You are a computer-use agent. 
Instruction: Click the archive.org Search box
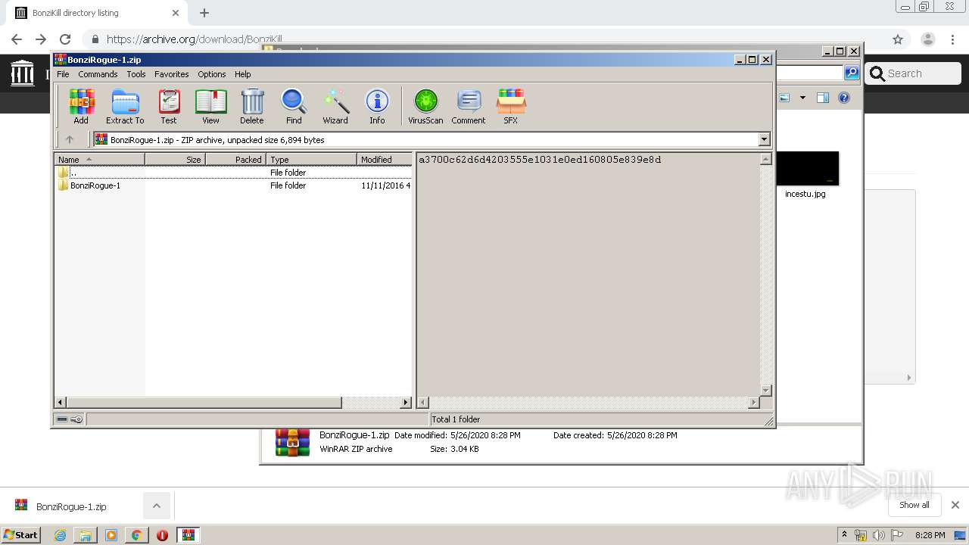914,73
